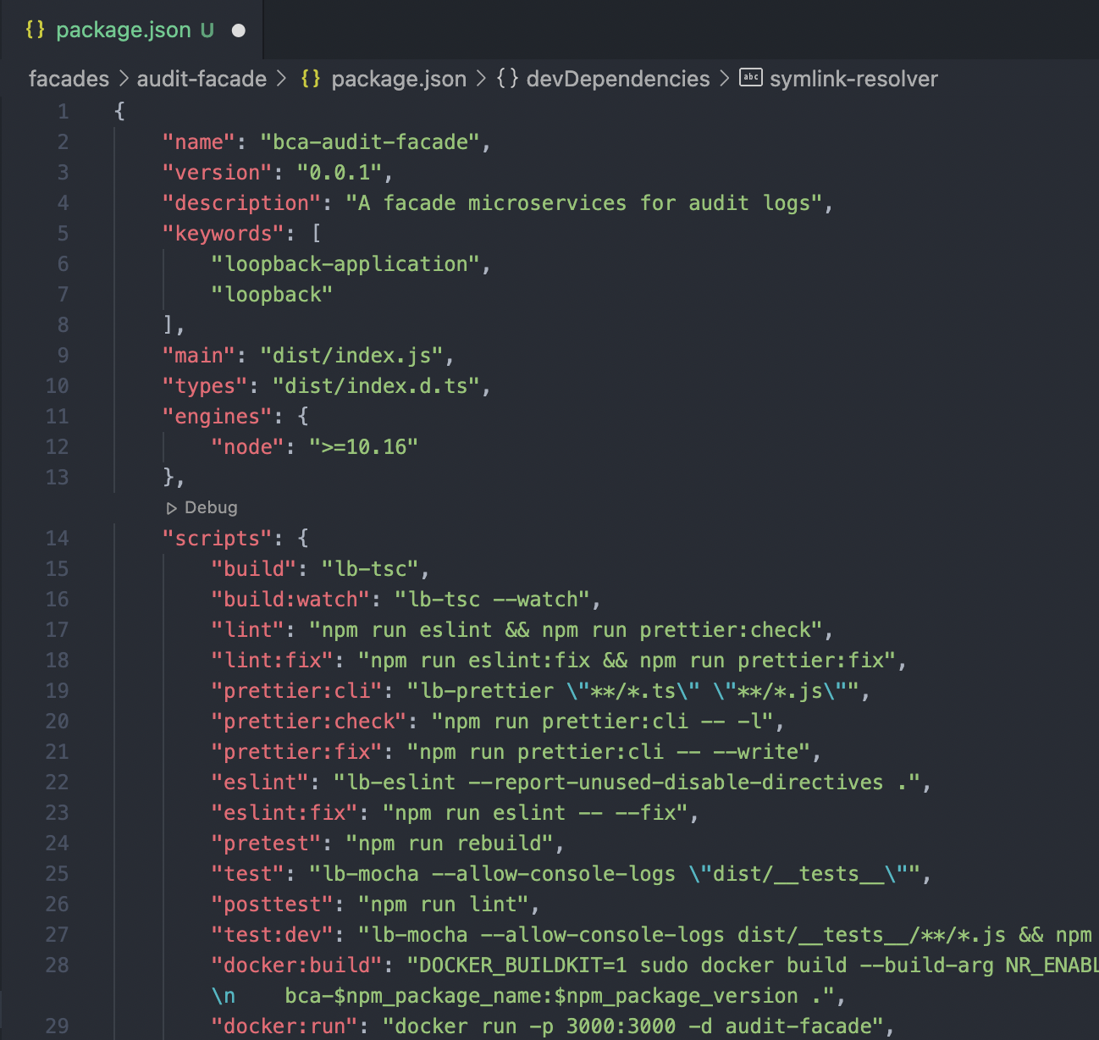Open the facades breadcrumb dropdown
The width and height of the screenshot is (1099, 1040).
(68, 78)
